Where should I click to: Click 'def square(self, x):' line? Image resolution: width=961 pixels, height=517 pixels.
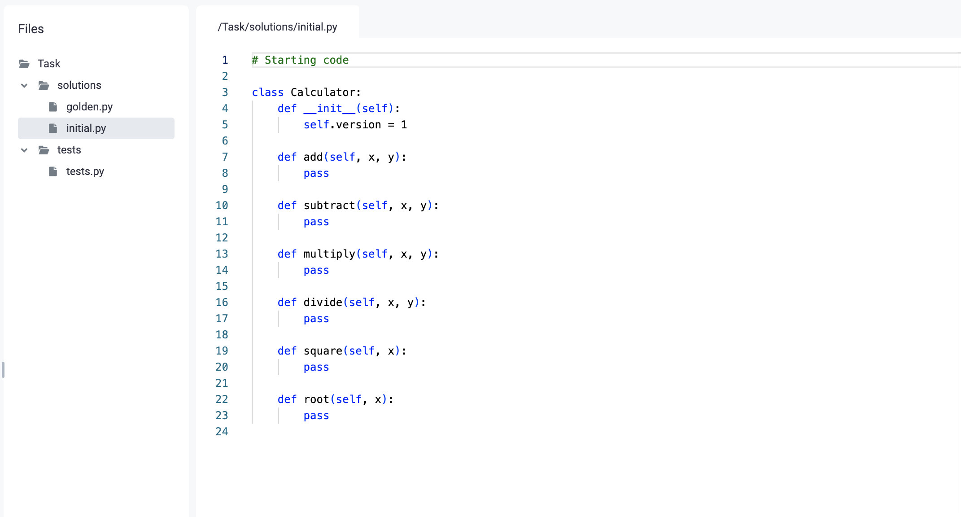coord(342,351)
